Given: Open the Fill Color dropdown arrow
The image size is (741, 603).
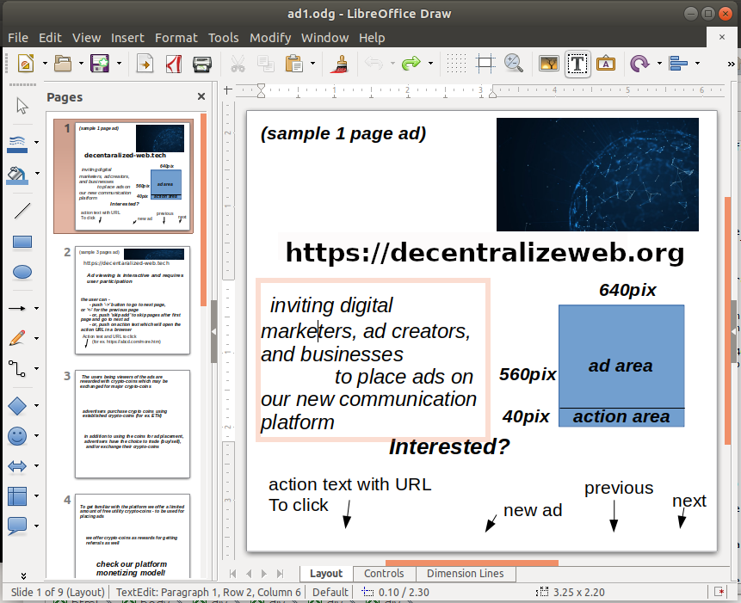Looking at the screenshot, I should click(x=37, y=174).
